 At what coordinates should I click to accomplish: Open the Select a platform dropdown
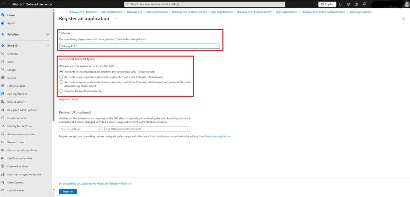click(81, 129)
